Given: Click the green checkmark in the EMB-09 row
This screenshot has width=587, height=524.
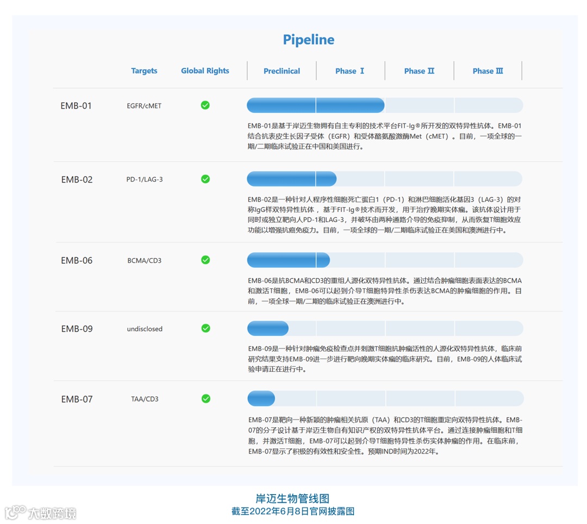Looking at the screenshot, I should [x=205, y=328].
